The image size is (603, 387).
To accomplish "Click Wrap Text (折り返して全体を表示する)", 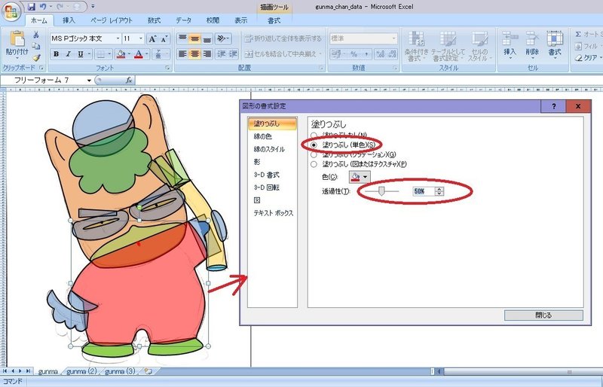I will 283,38.
